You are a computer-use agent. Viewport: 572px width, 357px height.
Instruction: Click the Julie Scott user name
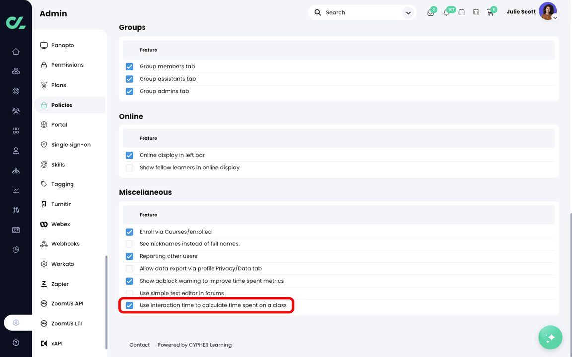[x=521, y=12]
